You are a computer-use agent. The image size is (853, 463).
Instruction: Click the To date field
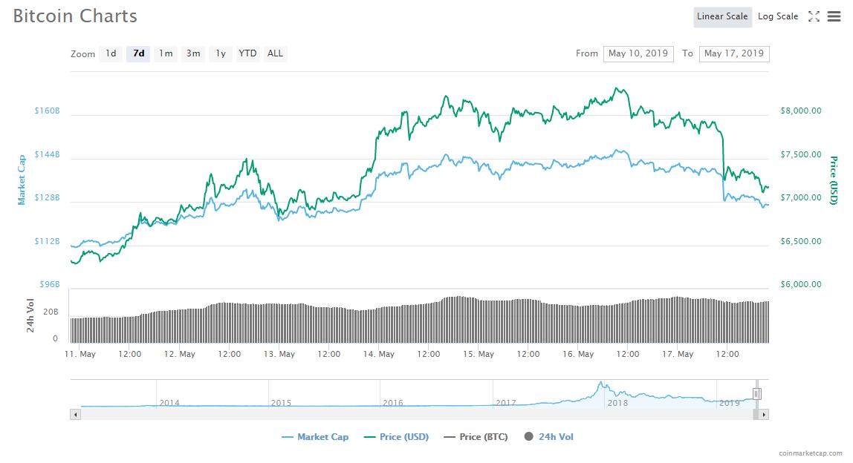pos(734,53)
